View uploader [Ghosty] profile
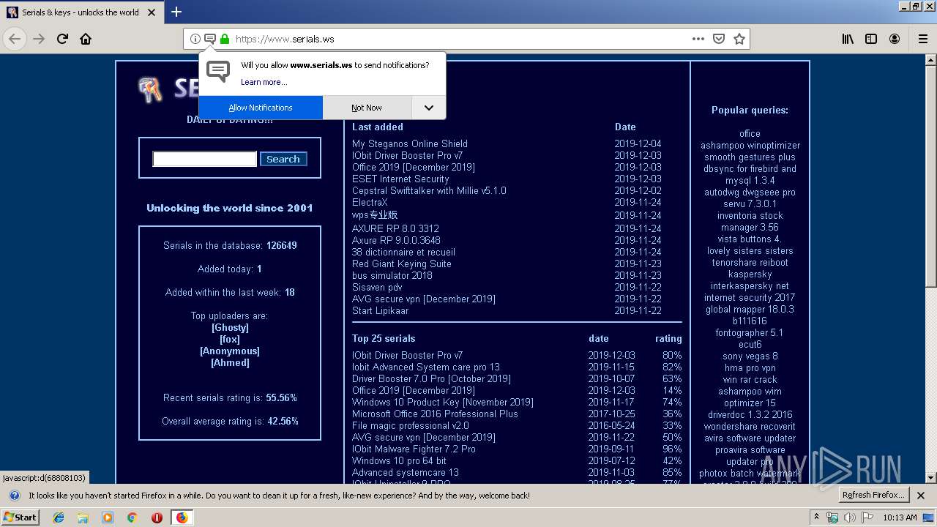This screenshot has height=527, width=937. pos(230,327)
